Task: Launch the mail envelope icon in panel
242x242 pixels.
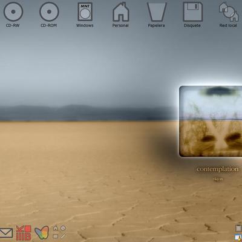Action: pos(6,233)
